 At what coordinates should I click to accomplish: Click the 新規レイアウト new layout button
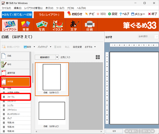click(11, 47)
